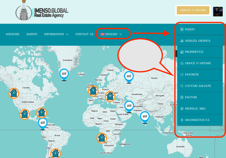Open the 5-property cluster over United Kingdom
This screenshot has height=158, width=226.
coord(93,91)
